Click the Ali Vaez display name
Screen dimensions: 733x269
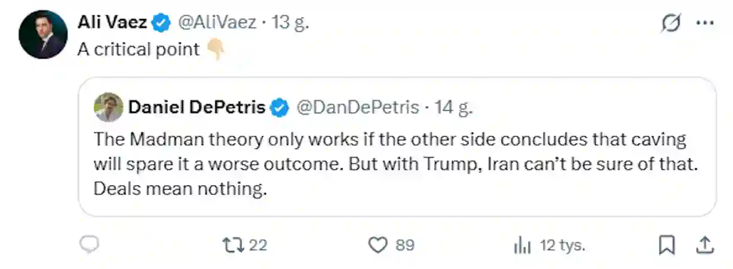point(112,23)
